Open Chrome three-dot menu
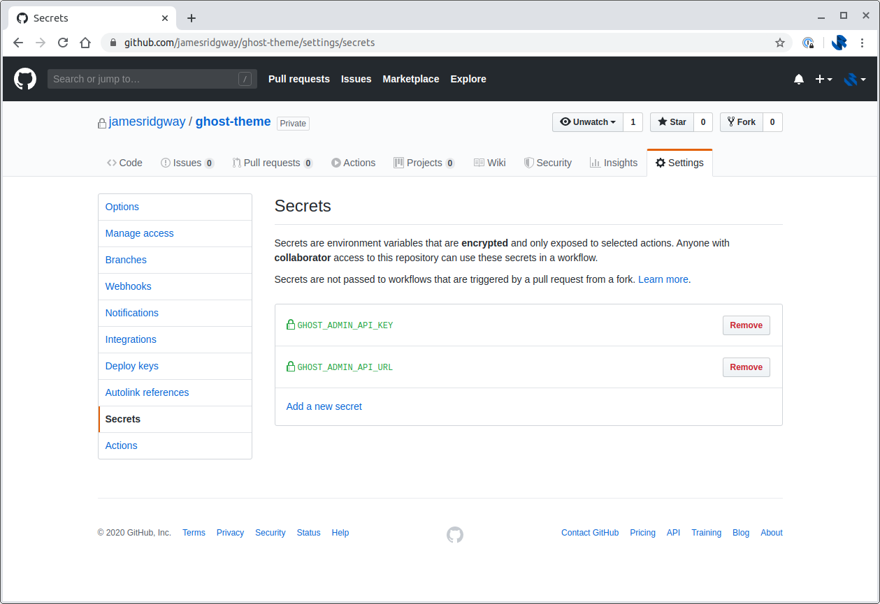Viewport: 880px width, 604px height. click(862, 43)
